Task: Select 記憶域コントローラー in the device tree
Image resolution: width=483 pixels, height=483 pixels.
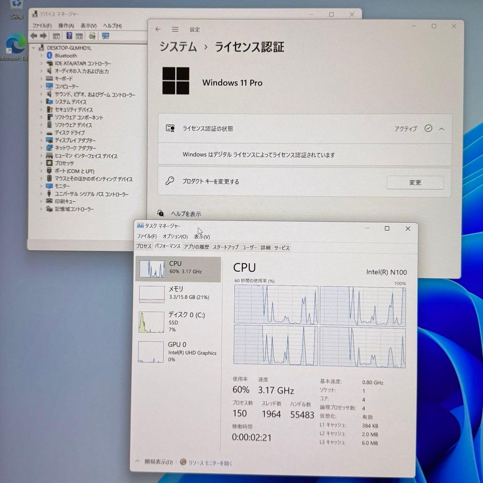Action: point(74,209)
